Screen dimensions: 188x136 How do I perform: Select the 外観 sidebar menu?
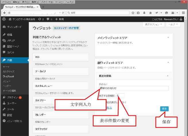coord(15,60)
